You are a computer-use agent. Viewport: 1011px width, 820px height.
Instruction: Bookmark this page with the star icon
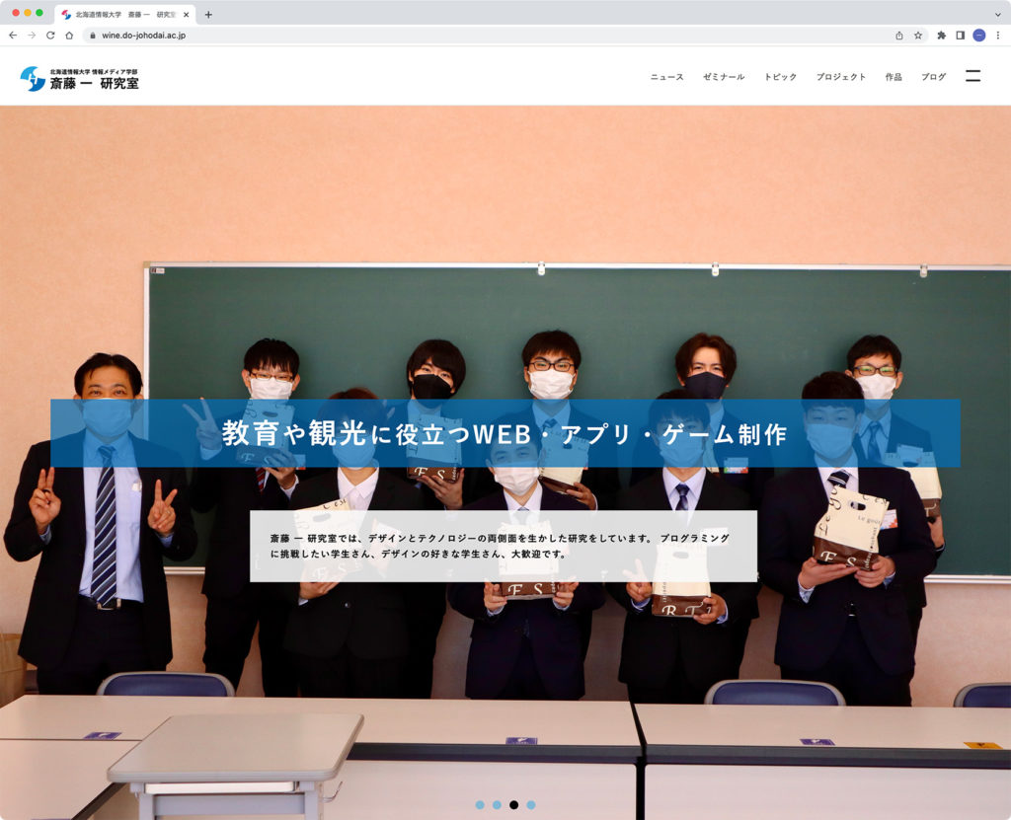click(x=918, y=35)
